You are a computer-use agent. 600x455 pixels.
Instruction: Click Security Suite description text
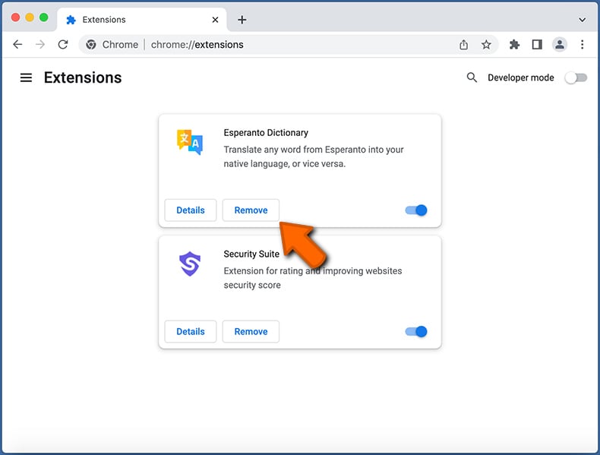pos(313,278)
